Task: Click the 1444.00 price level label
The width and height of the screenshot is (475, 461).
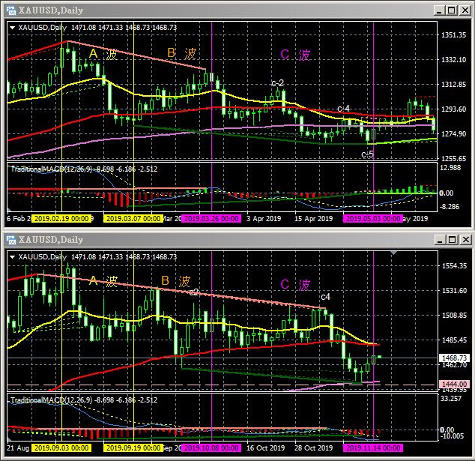Action: click(x=454, y=384)
